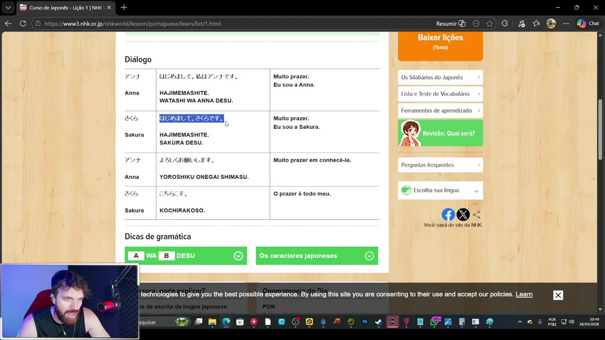Expand the A WA B DESU grammar tip
Viewport: 605px width, 340px height.
pyautogui.click(x=186, y=255)
